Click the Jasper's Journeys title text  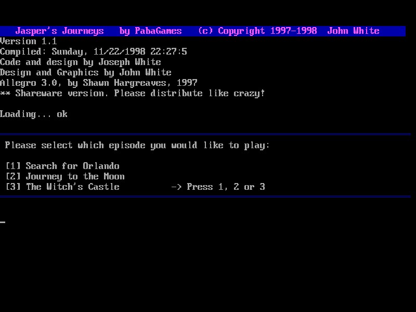[59, 31]
